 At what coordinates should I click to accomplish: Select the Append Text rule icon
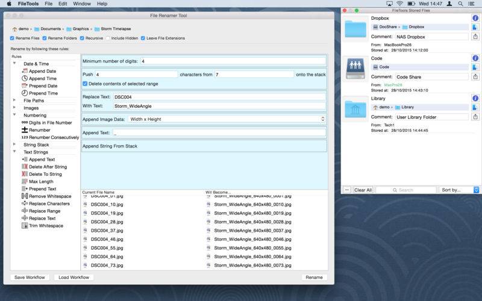tap(25, 160)
